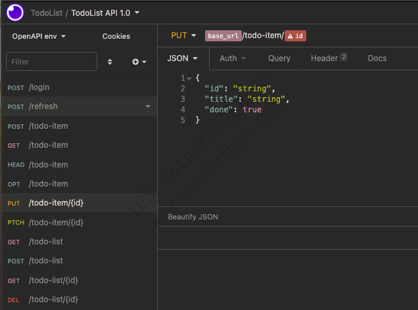Collapse the JSON object at line 1
The image size is (418, 310).
tap(189, 79)
